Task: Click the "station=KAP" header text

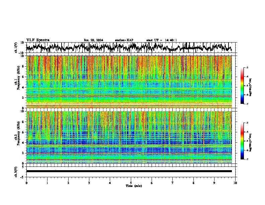Action: (x=124, y=40)
